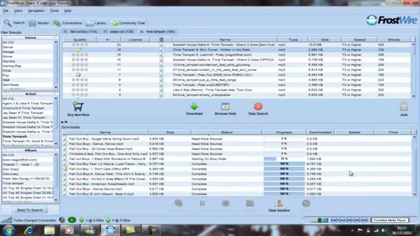Sort results by the Bitrate column
The image size is (420, 236).
(394, 40)
